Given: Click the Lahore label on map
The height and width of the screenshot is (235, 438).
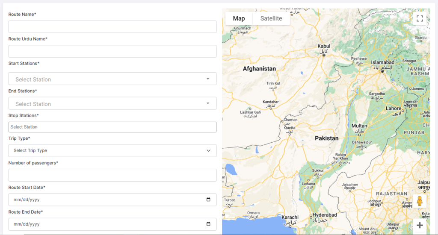Looking at the screenshot, I should [394, 109].
